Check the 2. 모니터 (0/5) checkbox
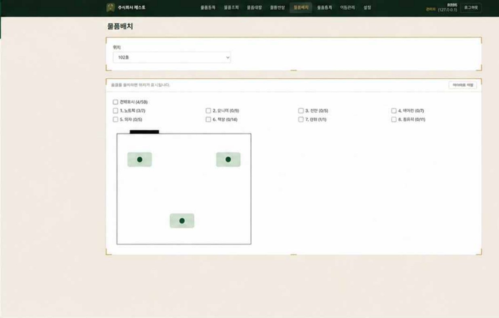The height and width of the screenshot is (318, 499). click(x=208, y=111)
